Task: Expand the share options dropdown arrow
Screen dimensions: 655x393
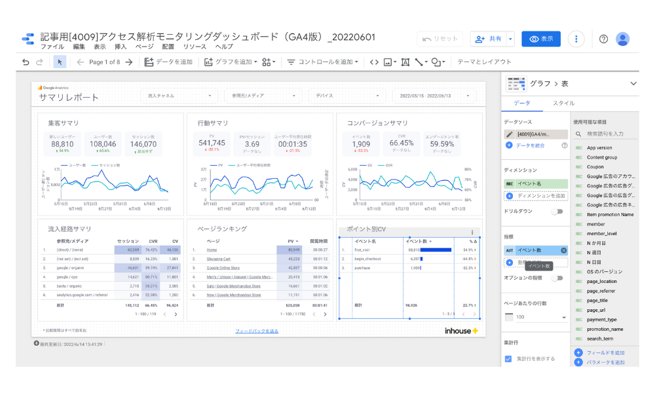Action: 510,39
